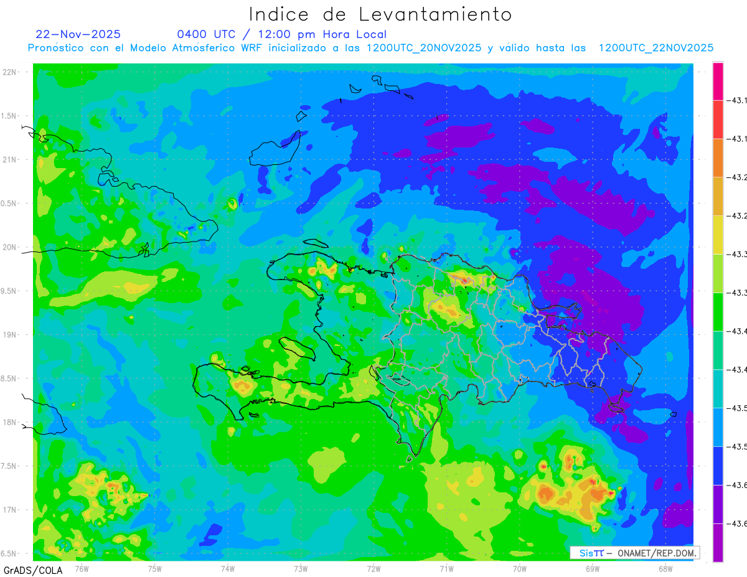Click the magenta-pink swatch atop the colorbar

click(718, 81)
